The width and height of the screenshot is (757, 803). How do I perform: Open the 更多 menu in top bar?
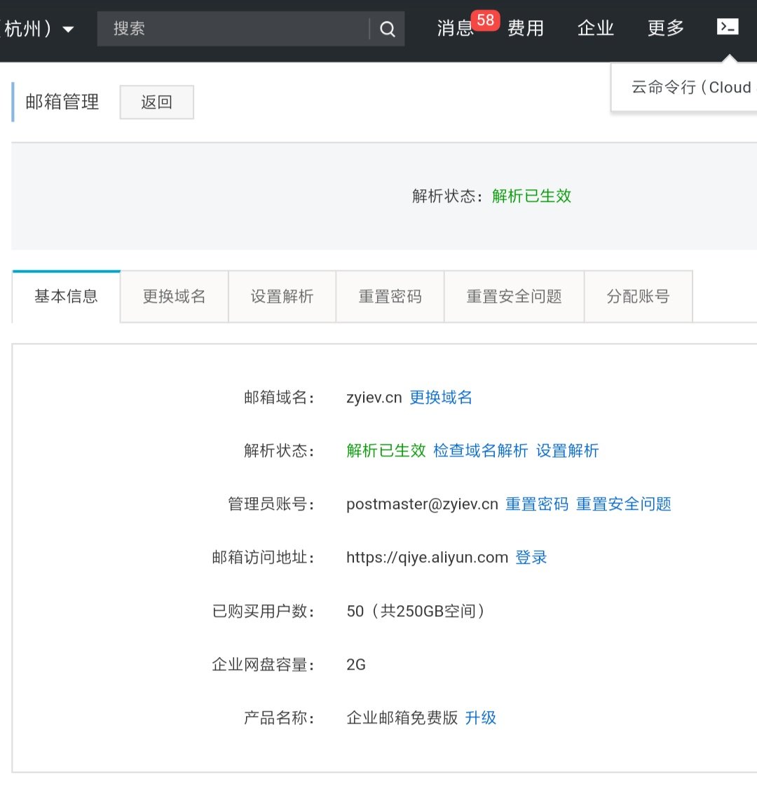(x=664, y=28)
